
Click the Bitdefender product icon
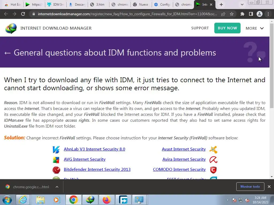[x=56, y=170]
